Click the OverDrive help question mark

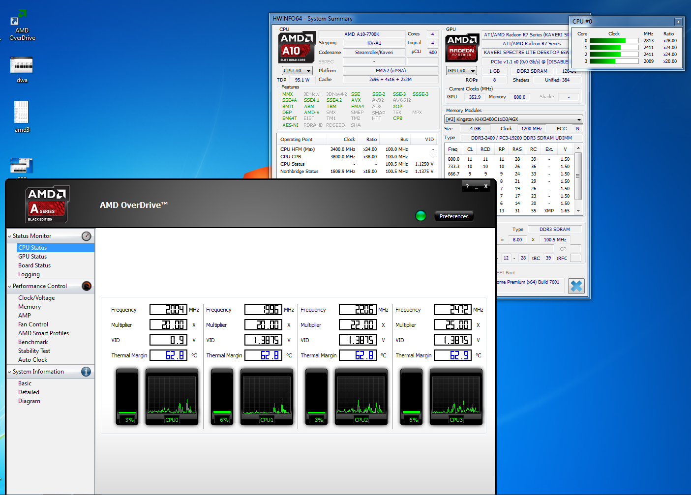pos(467,186)
